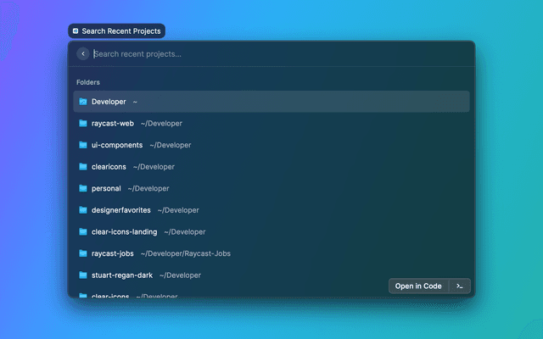Open the actions panel terminal icon
This screenshot has width=543, height=339.
coord(459,286)
